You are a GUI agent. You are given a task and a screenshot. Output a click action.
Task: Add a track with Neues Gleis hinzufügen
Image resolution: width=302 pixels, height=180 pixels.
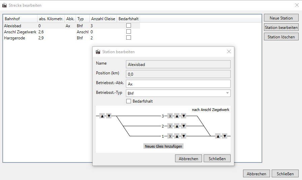pyautogui.click(x=163, y=146)
